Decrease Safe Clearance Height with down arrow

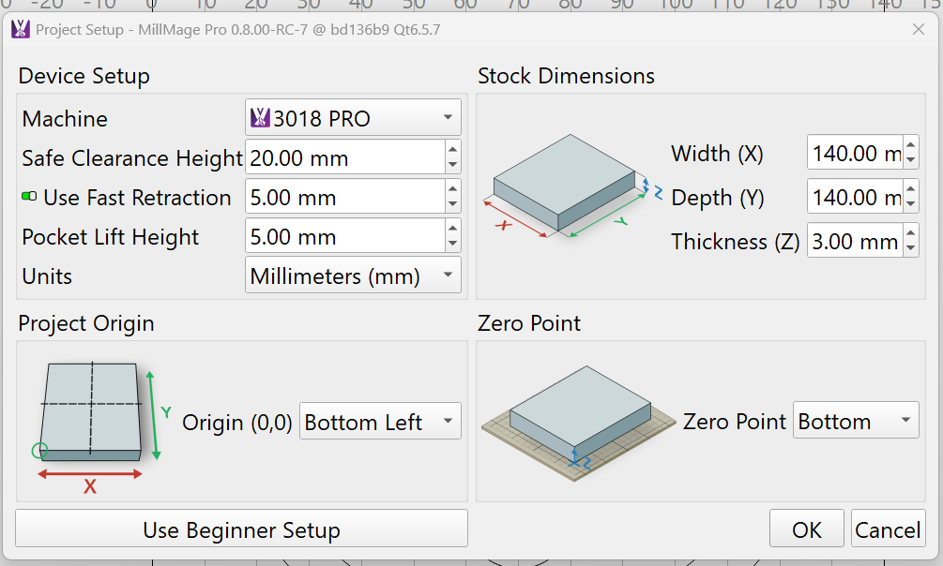click(x=453, y=165)
